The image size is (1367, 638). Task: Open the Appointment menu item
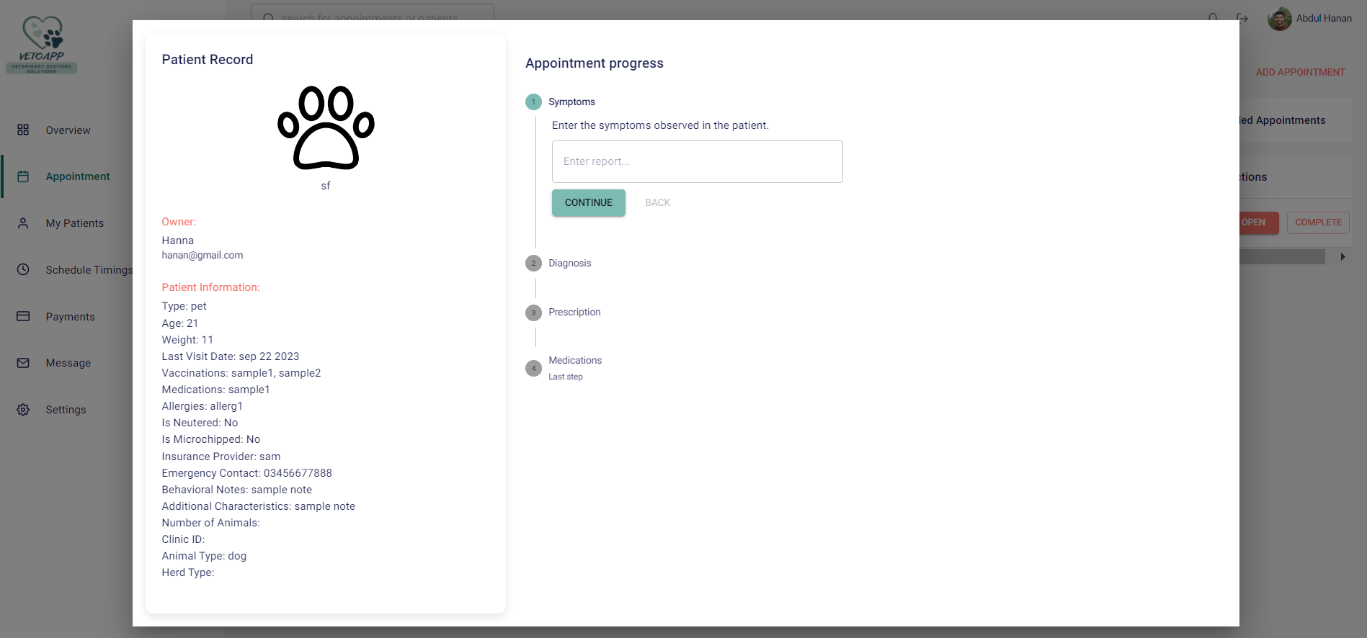[78, 176]
